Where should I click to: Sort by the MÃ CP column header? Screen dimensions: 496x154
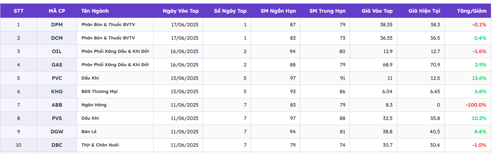pyautogui.click(x=57, y=11)
